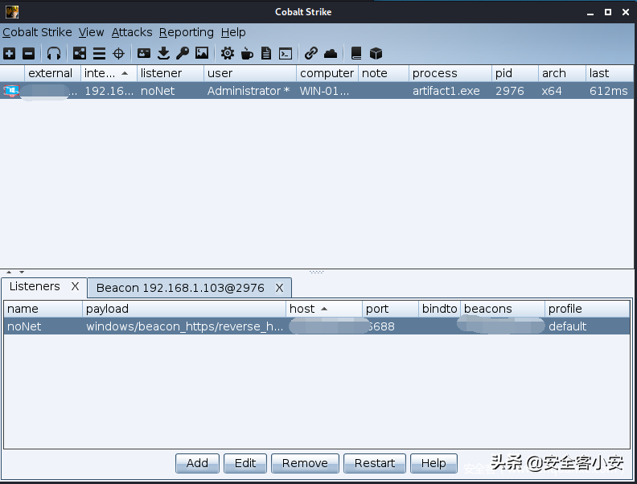This screenshot has height=484, width=637.
Task: Sort sessions by arch column
Action: tap(562, 73)
